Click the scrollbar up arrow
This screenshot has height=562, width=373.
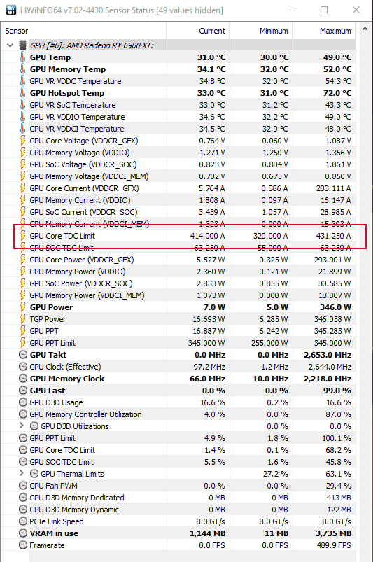click(x=365, y=29)
